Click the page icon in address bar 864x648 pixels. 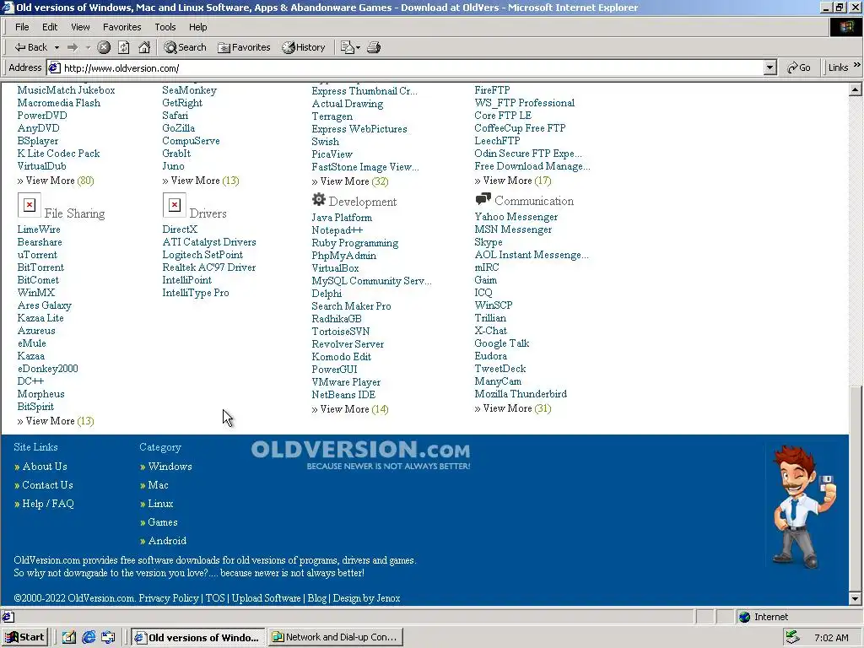click(x=54, y=67)
